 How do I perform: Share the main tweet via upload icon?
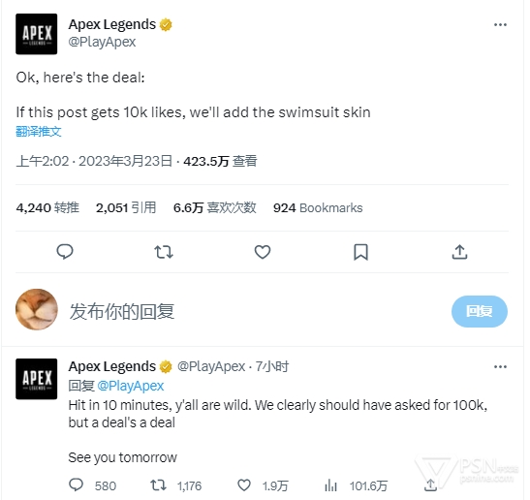(x=459, y=252)
